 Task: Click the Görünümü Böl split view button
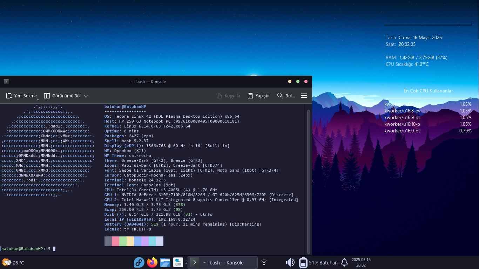coord(62,96)
